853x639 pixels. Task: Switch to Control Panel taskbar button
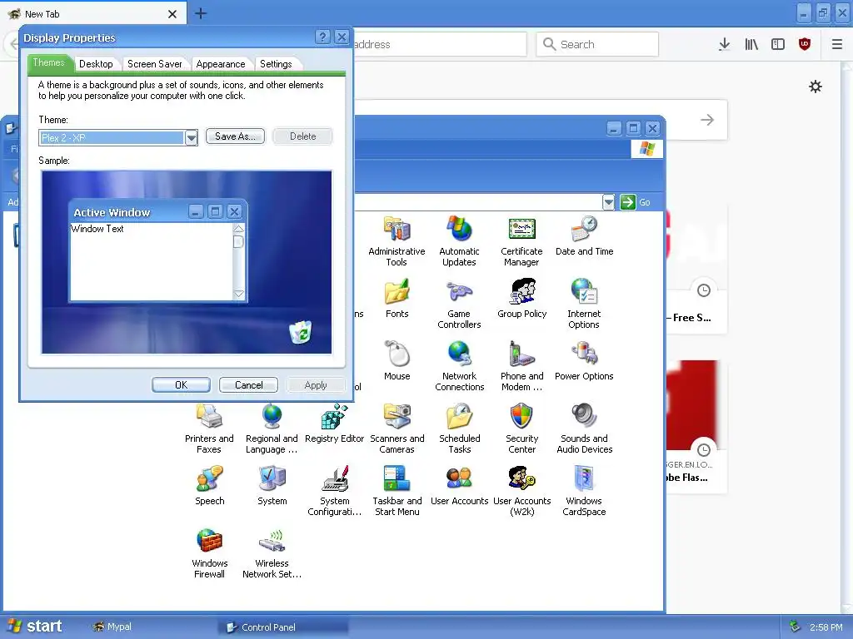(283, 627)
